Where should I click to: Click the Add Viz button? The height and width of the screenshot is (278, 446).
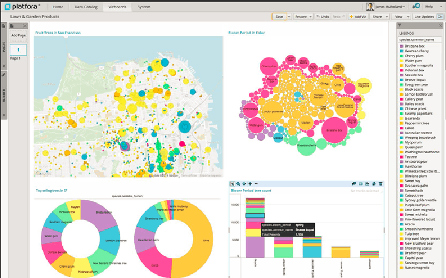pos(358,17)
